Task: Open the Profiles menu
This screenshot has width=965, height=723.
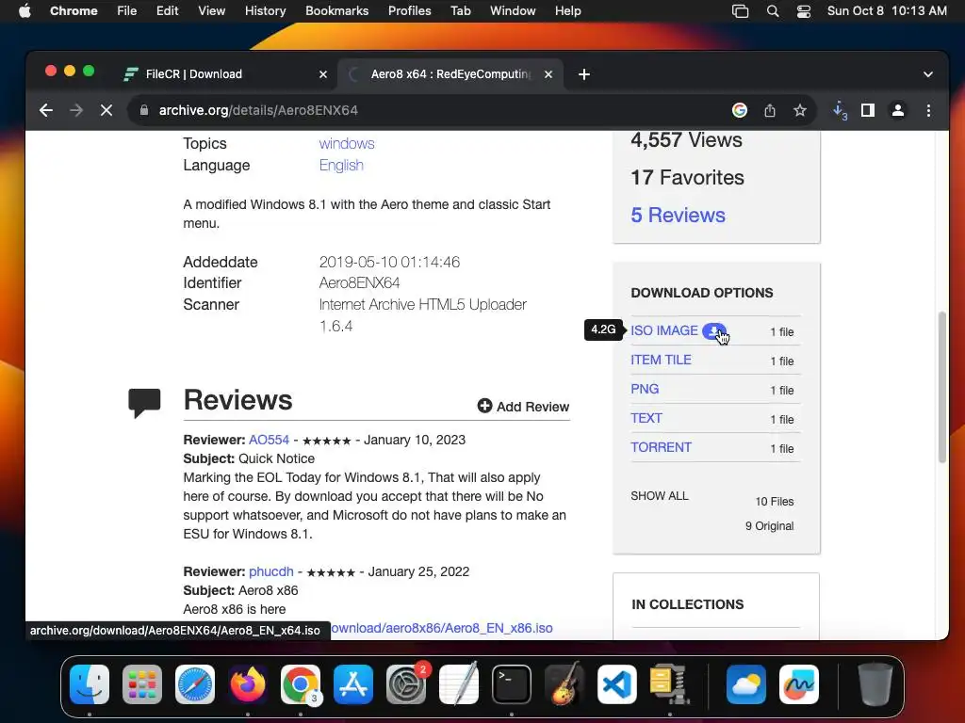Action: pos(409,11)
